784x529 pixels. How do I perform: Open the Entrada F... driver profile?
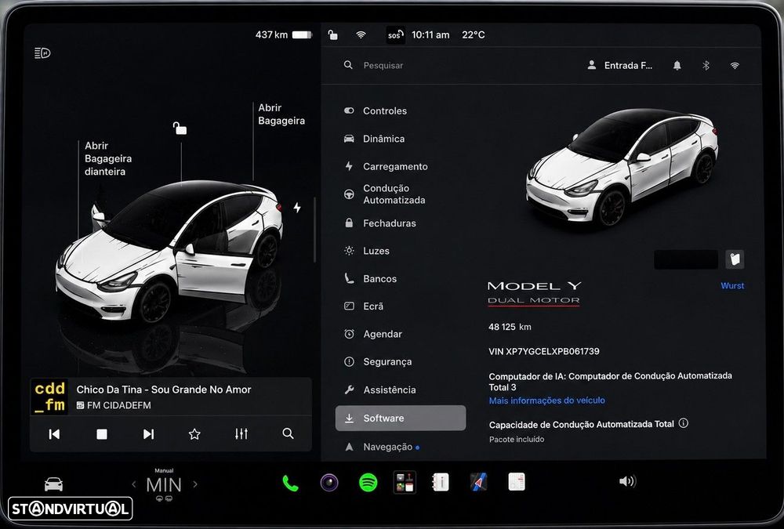[x=620, y=66]
